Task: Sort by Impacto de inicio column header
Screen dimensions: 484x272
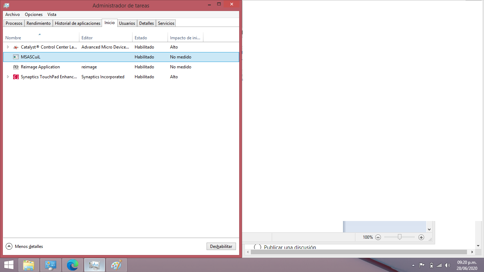Action: (x=186, y=37)
